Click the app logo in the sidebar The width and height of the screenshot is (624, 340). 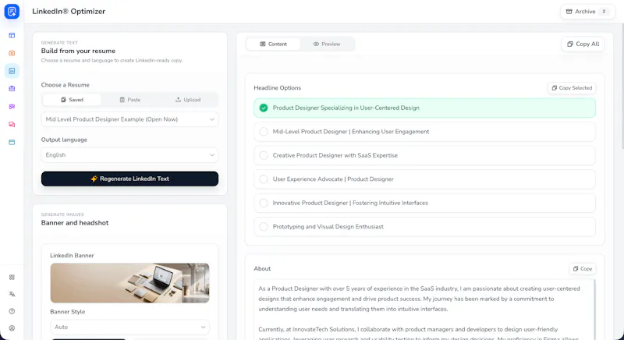tap(12, 12)
